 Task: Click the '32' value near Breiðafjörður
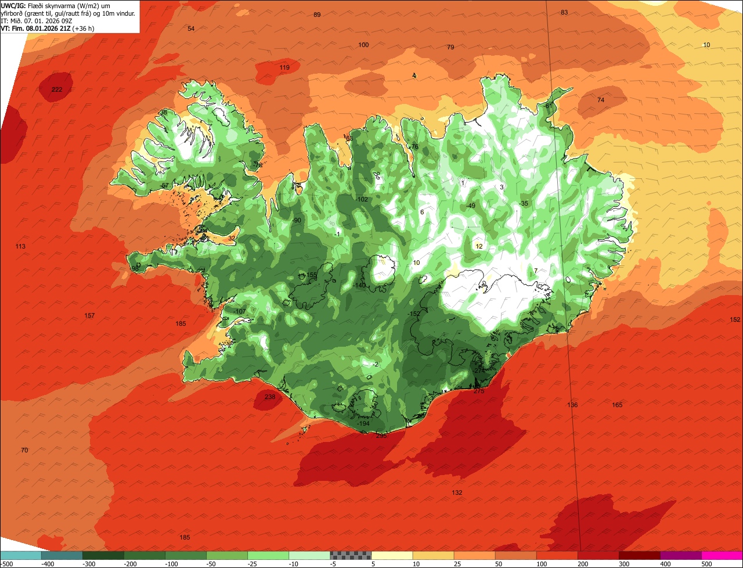point(232,239)
